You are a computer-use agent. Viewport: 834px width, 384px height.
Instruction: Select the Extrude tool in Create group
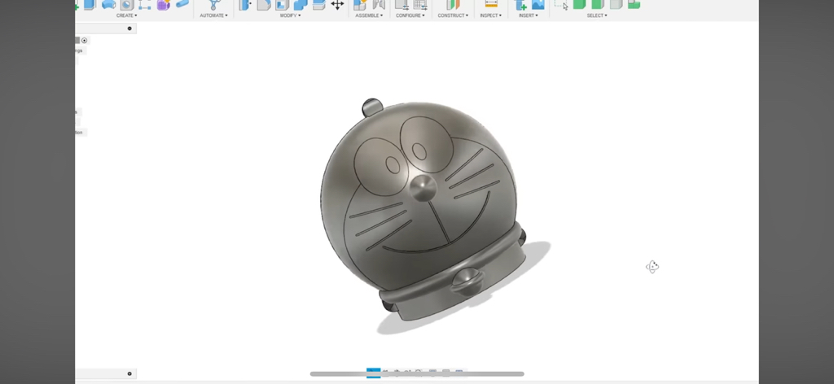click(90, 5)
